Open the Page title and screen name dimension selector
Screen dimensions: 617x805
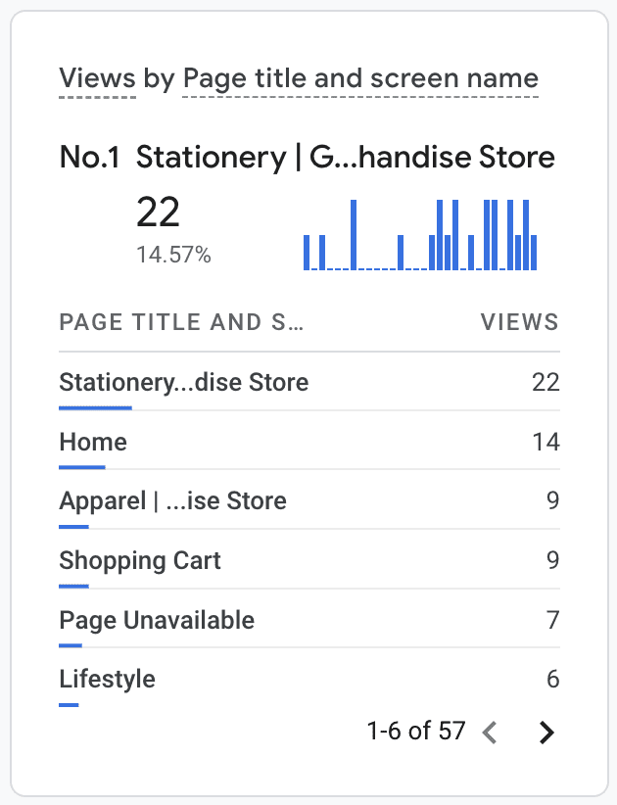[358, 78]
